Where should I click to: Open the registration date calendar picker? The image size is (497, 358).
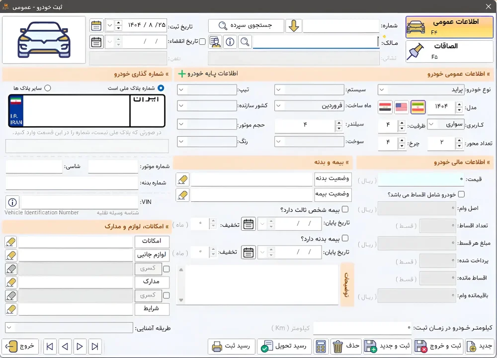(x=96, y=25)
